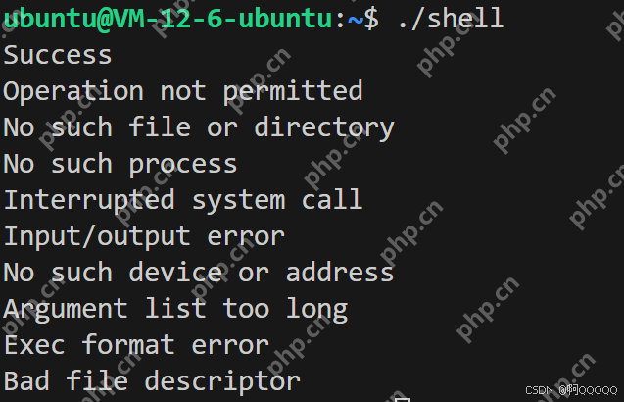Click the Bad file descriptor line
Image resolution: width=624 pixels, height=402 pixels.
[x=152, y=381]
